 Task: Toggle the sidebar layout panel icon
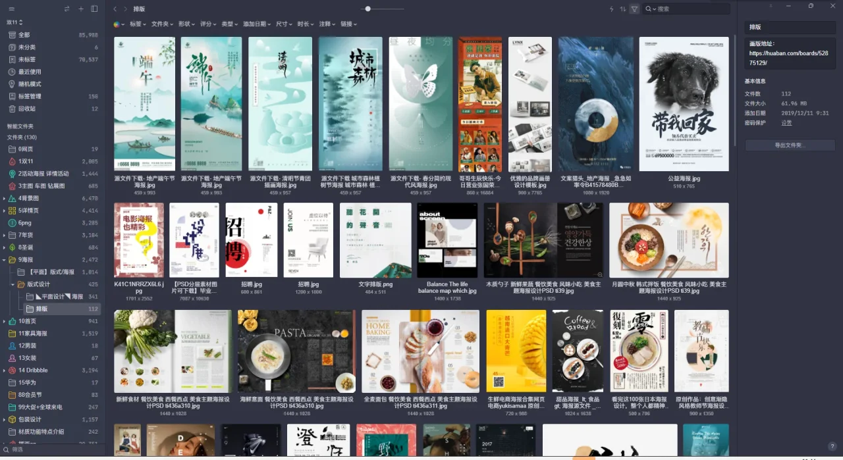94,9
